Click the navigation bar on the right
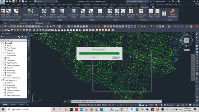Screen dimensions: 199x112 pyautogui.click(x=193, y=68)
